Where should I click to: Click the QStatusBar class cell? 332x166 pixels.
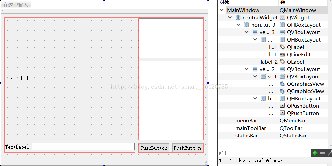pos(293,135)
